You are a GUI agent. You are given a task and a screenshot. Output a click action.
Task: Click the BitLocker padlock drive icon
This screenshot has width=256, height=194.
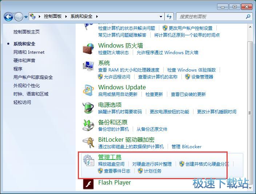88,143
